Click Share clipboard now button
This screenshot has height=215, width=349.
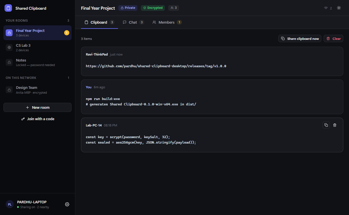point(300,38)
